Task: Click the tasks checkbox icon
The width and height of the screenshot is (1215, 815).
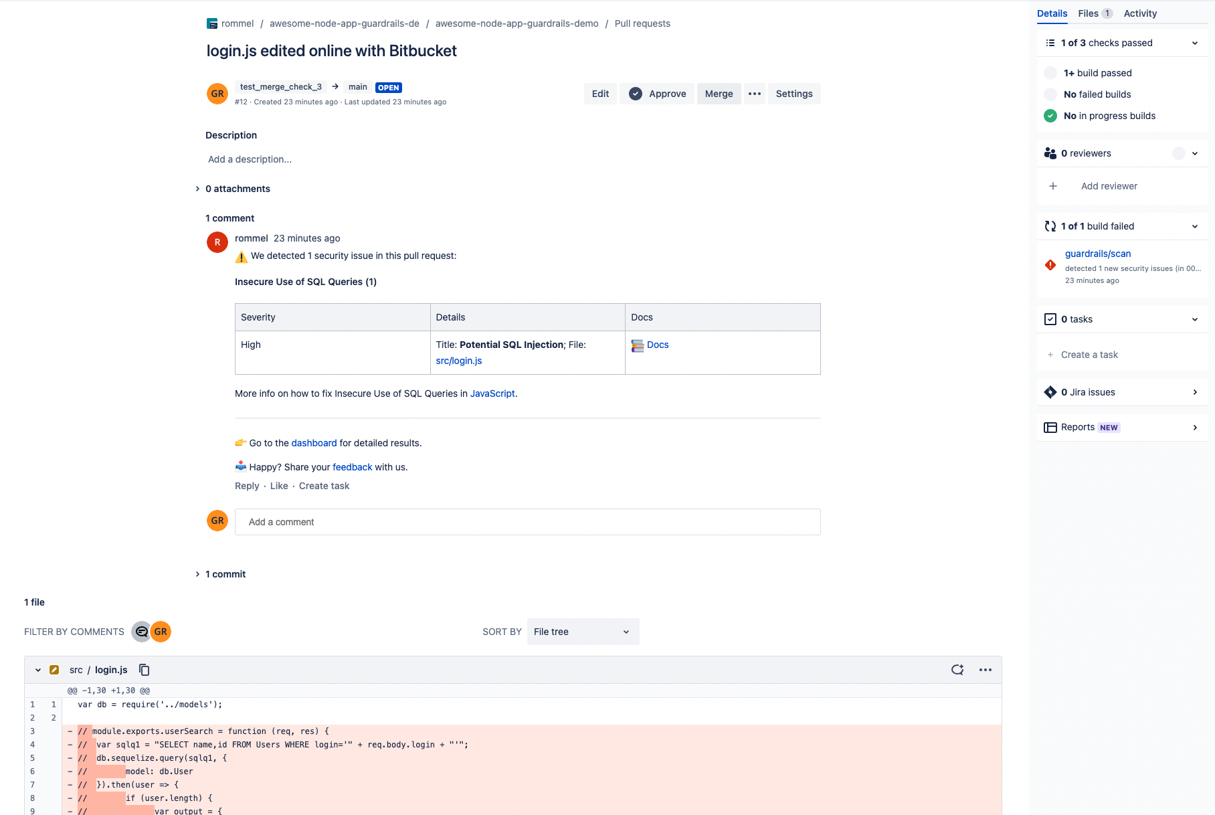Action: click(1050, 319)
